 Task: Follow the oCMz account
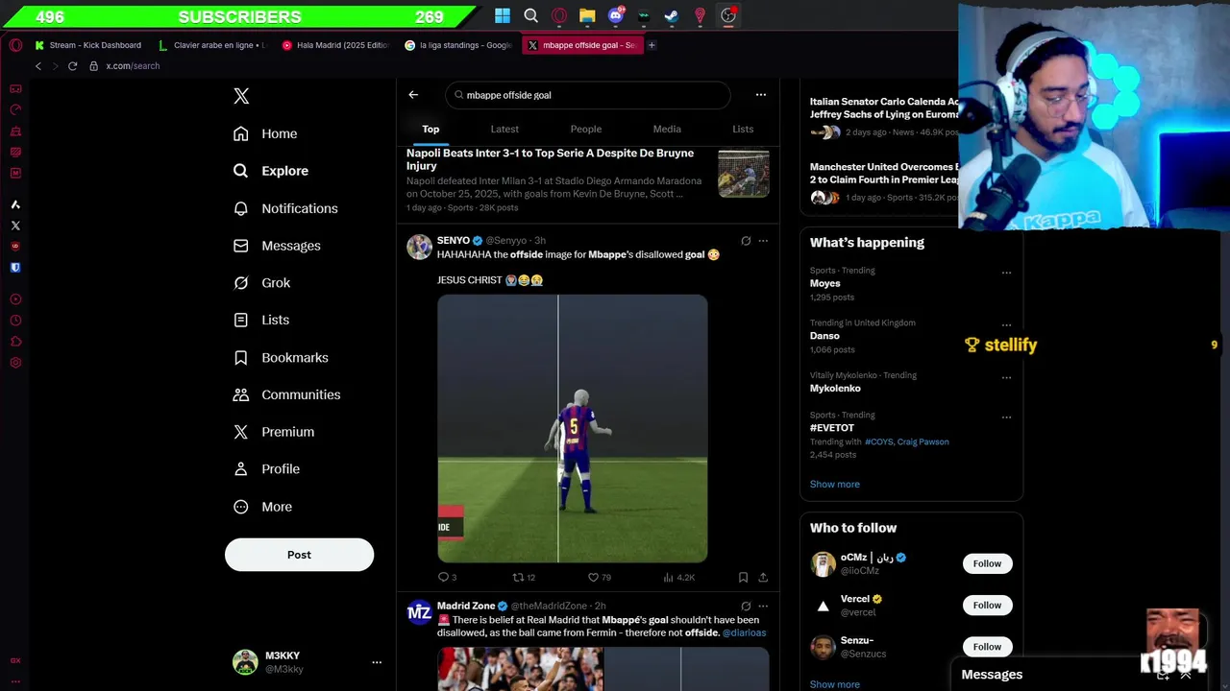tap(987, 563)
